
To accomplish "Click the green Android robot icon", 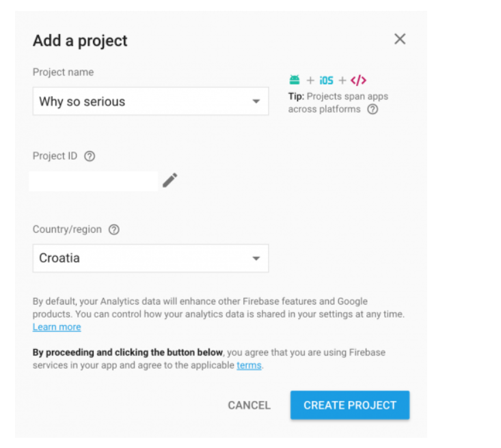I will (x=295, y=80).
